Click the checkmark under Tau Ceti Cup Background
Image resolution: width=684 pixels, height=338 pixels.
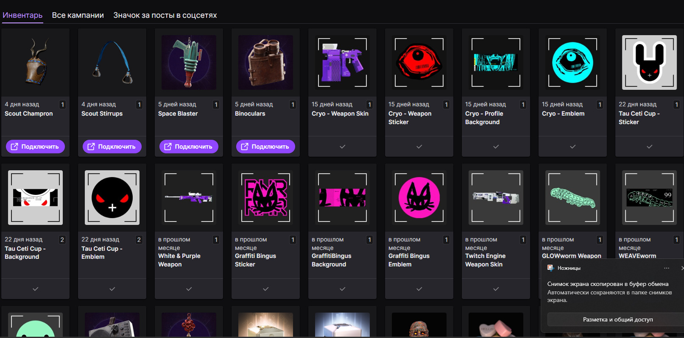pyautogui.click(x=36, y=289)
